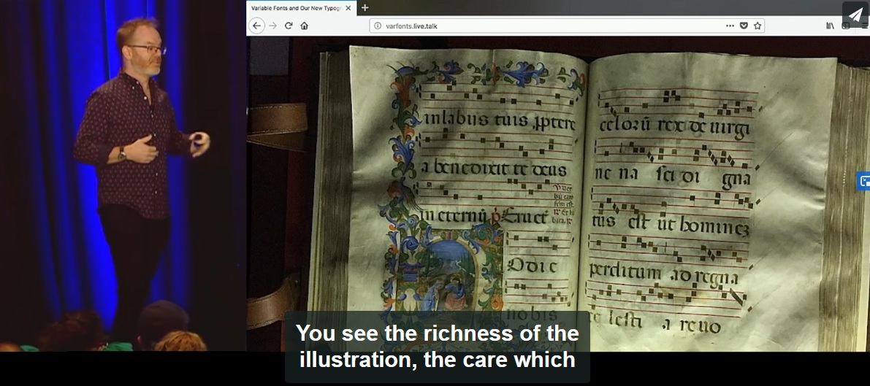Viewport: 870px width, 386px height.
Task: Pop out video with the picture-in-picture button
Action: pyautogui.click(x=864, y=181)
